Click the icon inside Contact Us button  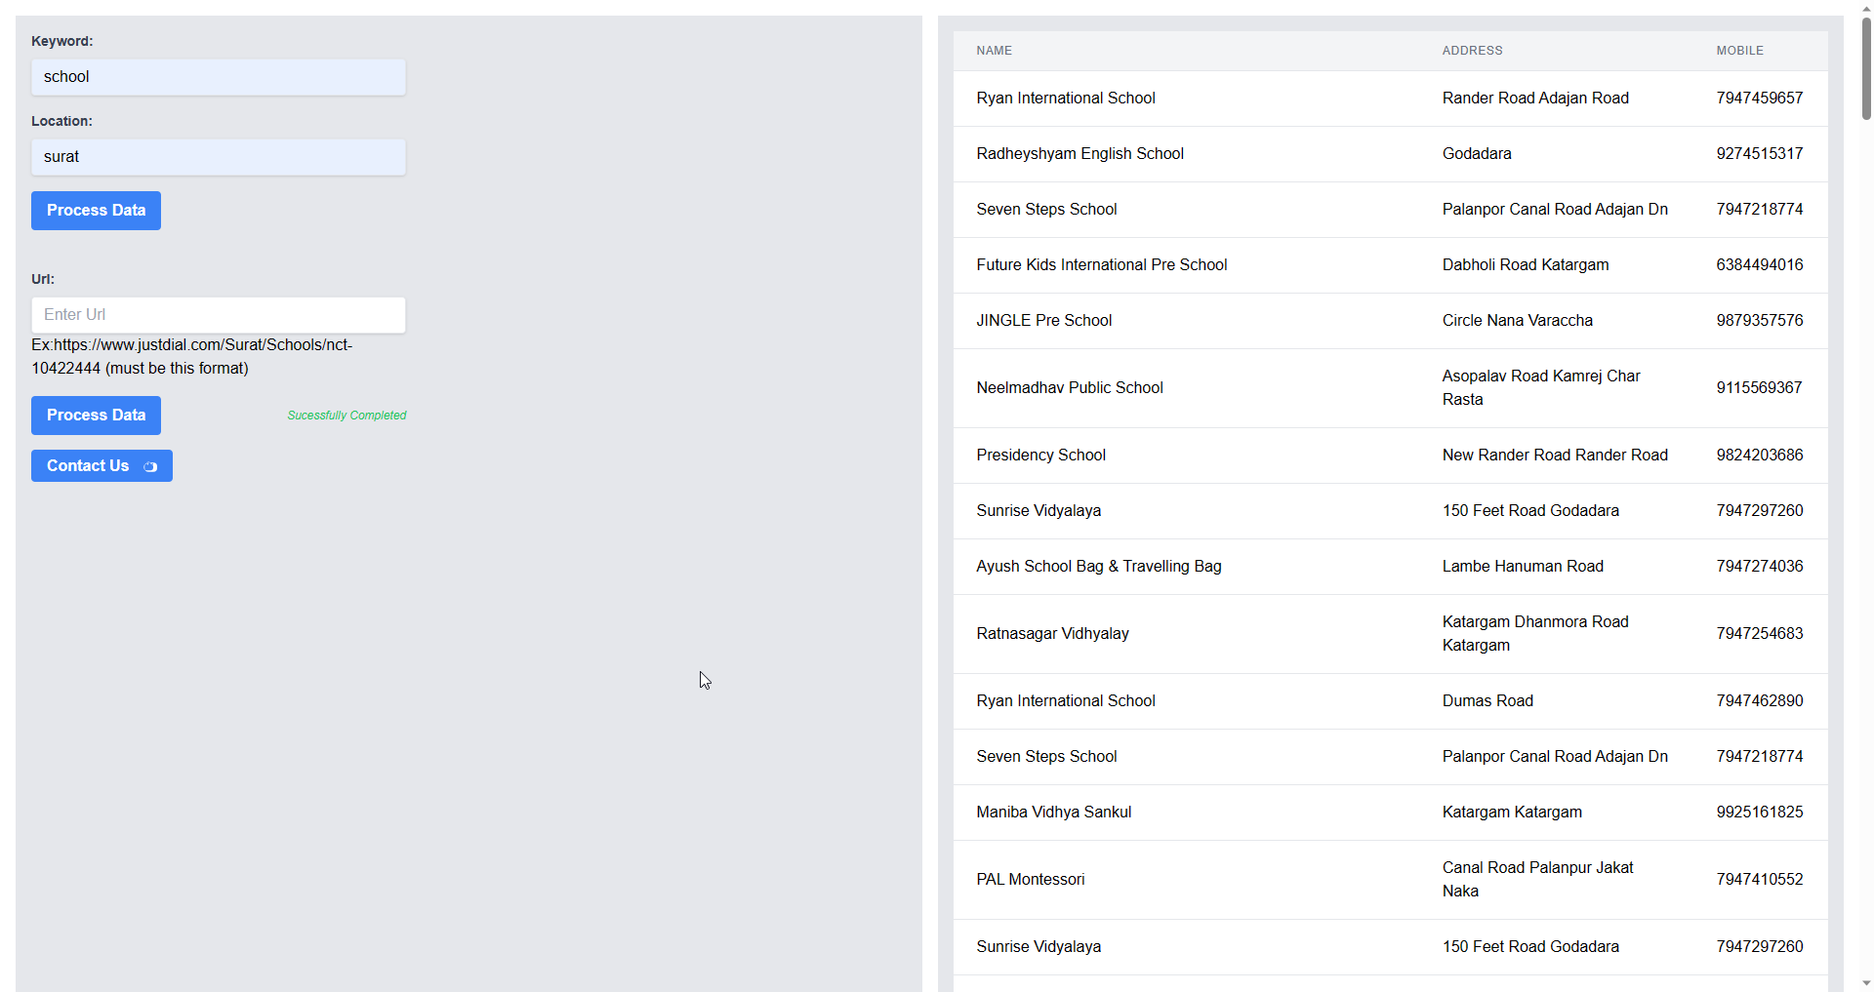150,467
